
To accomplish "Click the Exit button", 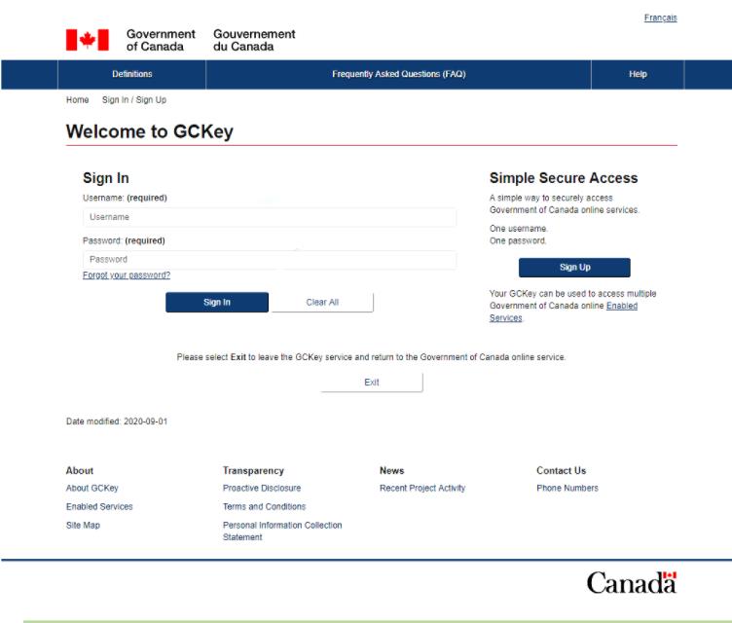I will (x=372, y=383).
